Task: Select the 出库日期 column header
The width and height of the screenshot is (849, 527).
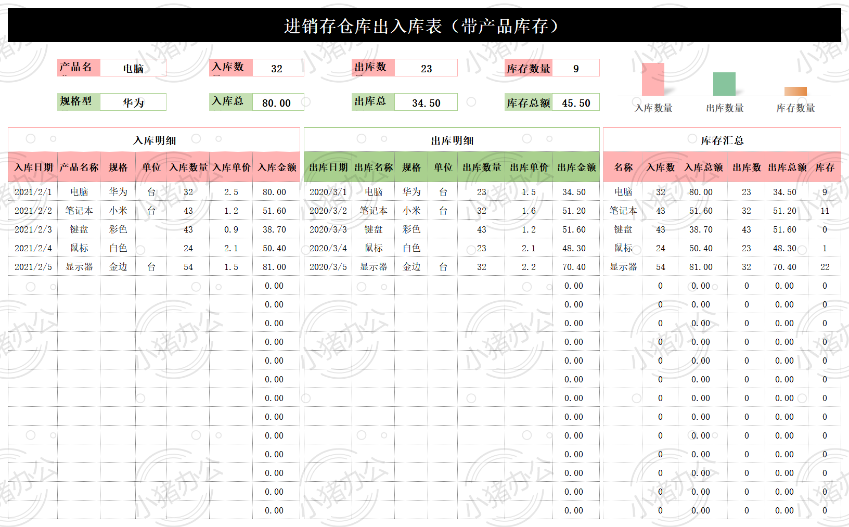Action: coord(328,167)
